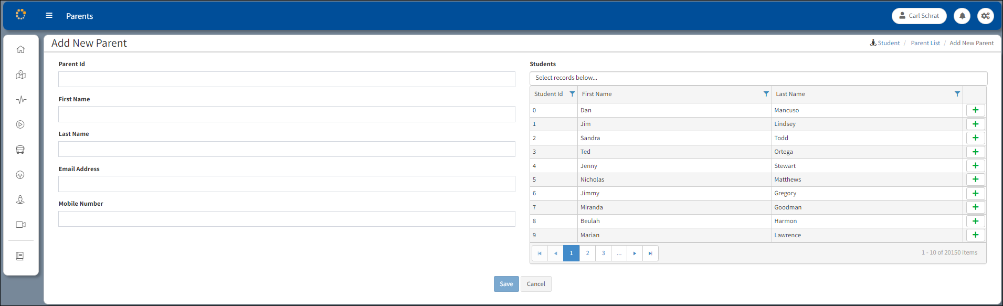Add student Jimmy Gregory with plus
1003x306 pixels.
tap(975, 193)
